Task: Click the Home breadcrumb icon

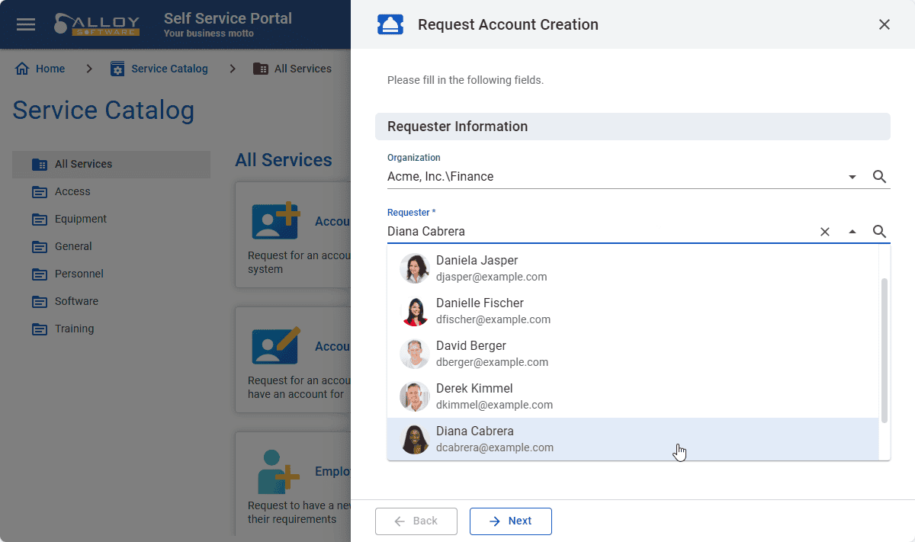Action: [x=23, y=69]
